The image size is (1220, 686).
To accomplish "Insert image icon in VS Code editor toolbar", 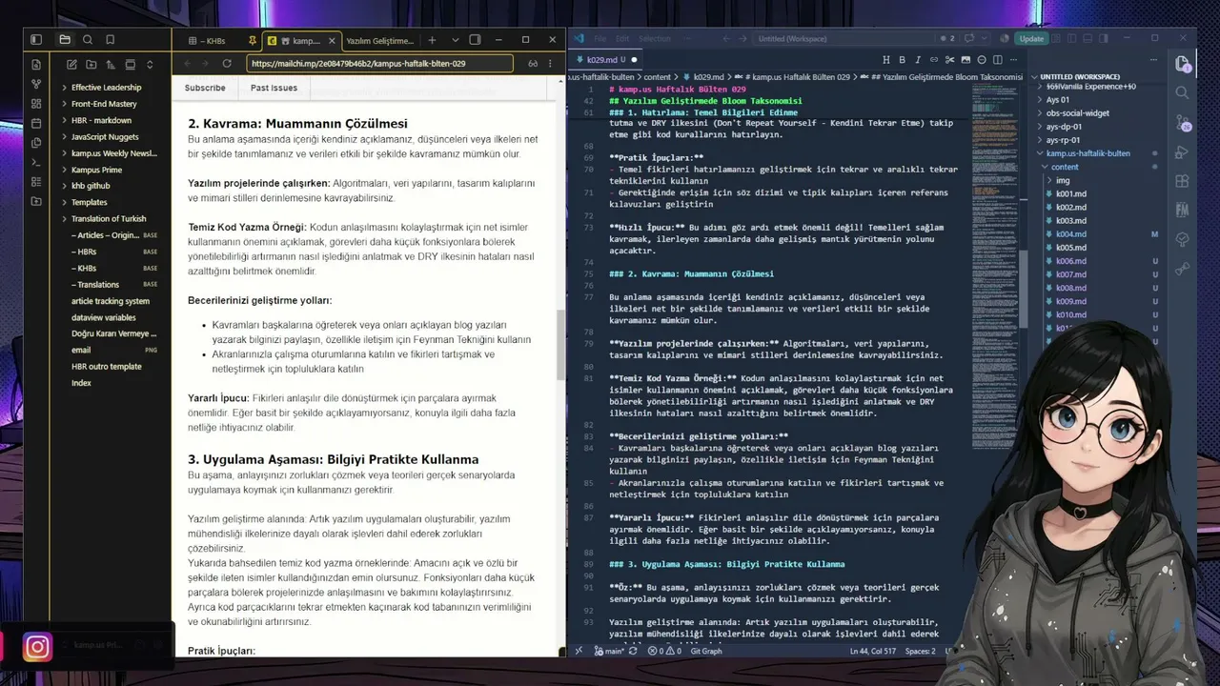I will [966, 60].
